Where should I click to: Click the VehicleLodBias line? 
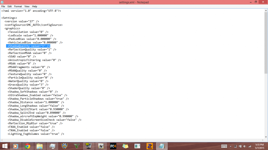click(x=35, y=42)
